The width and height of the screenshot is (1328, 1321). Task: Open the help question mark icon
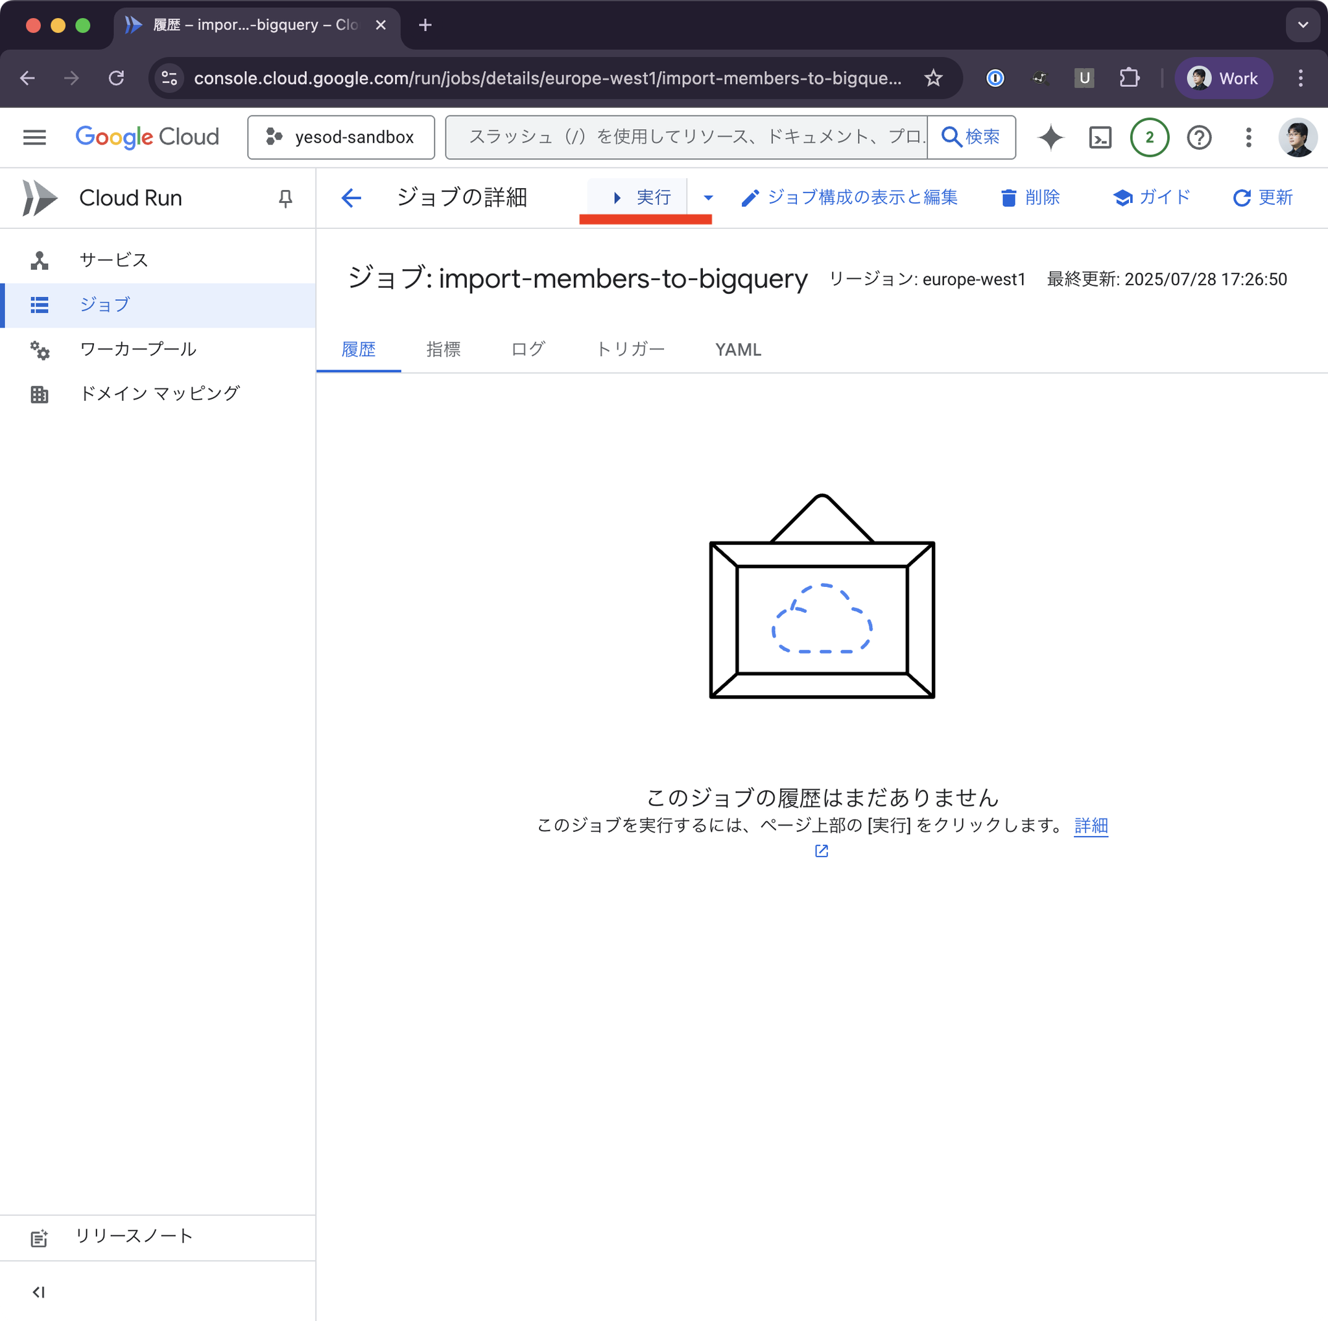(x=1199, y=137)
